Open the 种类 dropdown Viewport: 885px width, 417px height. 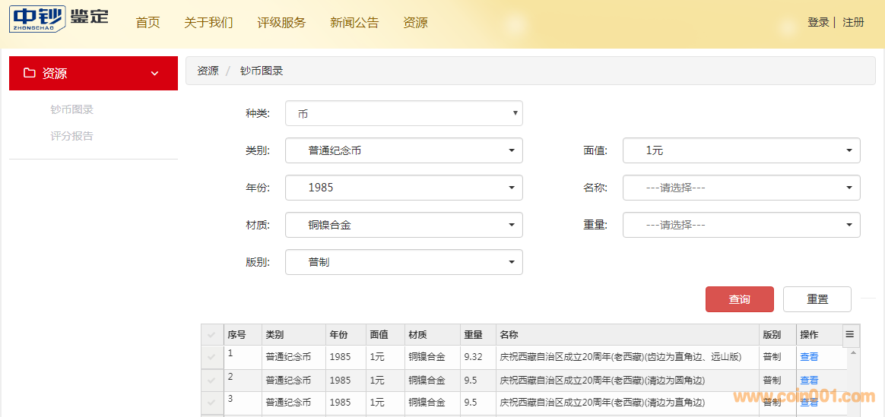(x=404, y=114)
